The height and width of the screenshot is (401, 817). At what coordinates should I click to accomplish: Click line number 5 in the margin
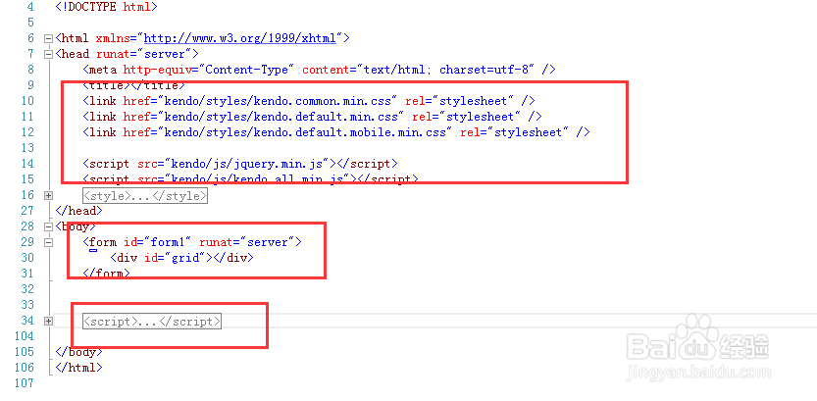(x=30, y=23)
